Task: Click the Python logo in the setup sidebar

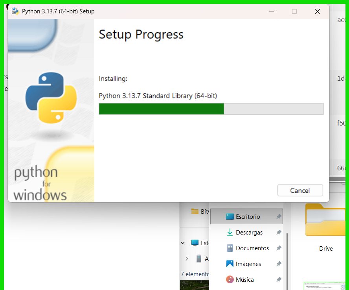Action: click(51, 97)
